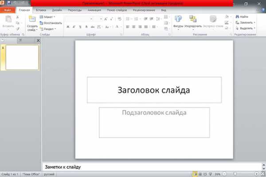Click the Упорядочить (Arrange) icon

tap(193, 19)
